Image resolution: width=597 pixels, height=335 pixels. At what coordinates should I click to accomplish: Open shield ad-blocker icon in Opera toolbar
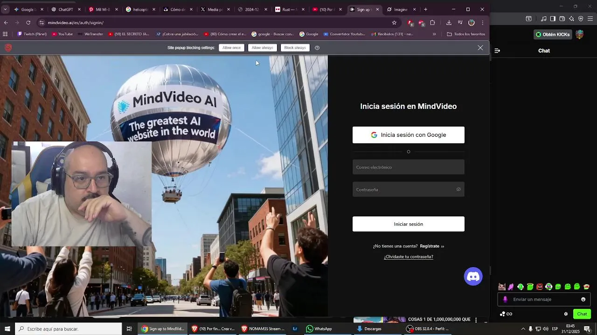point(581,19)
